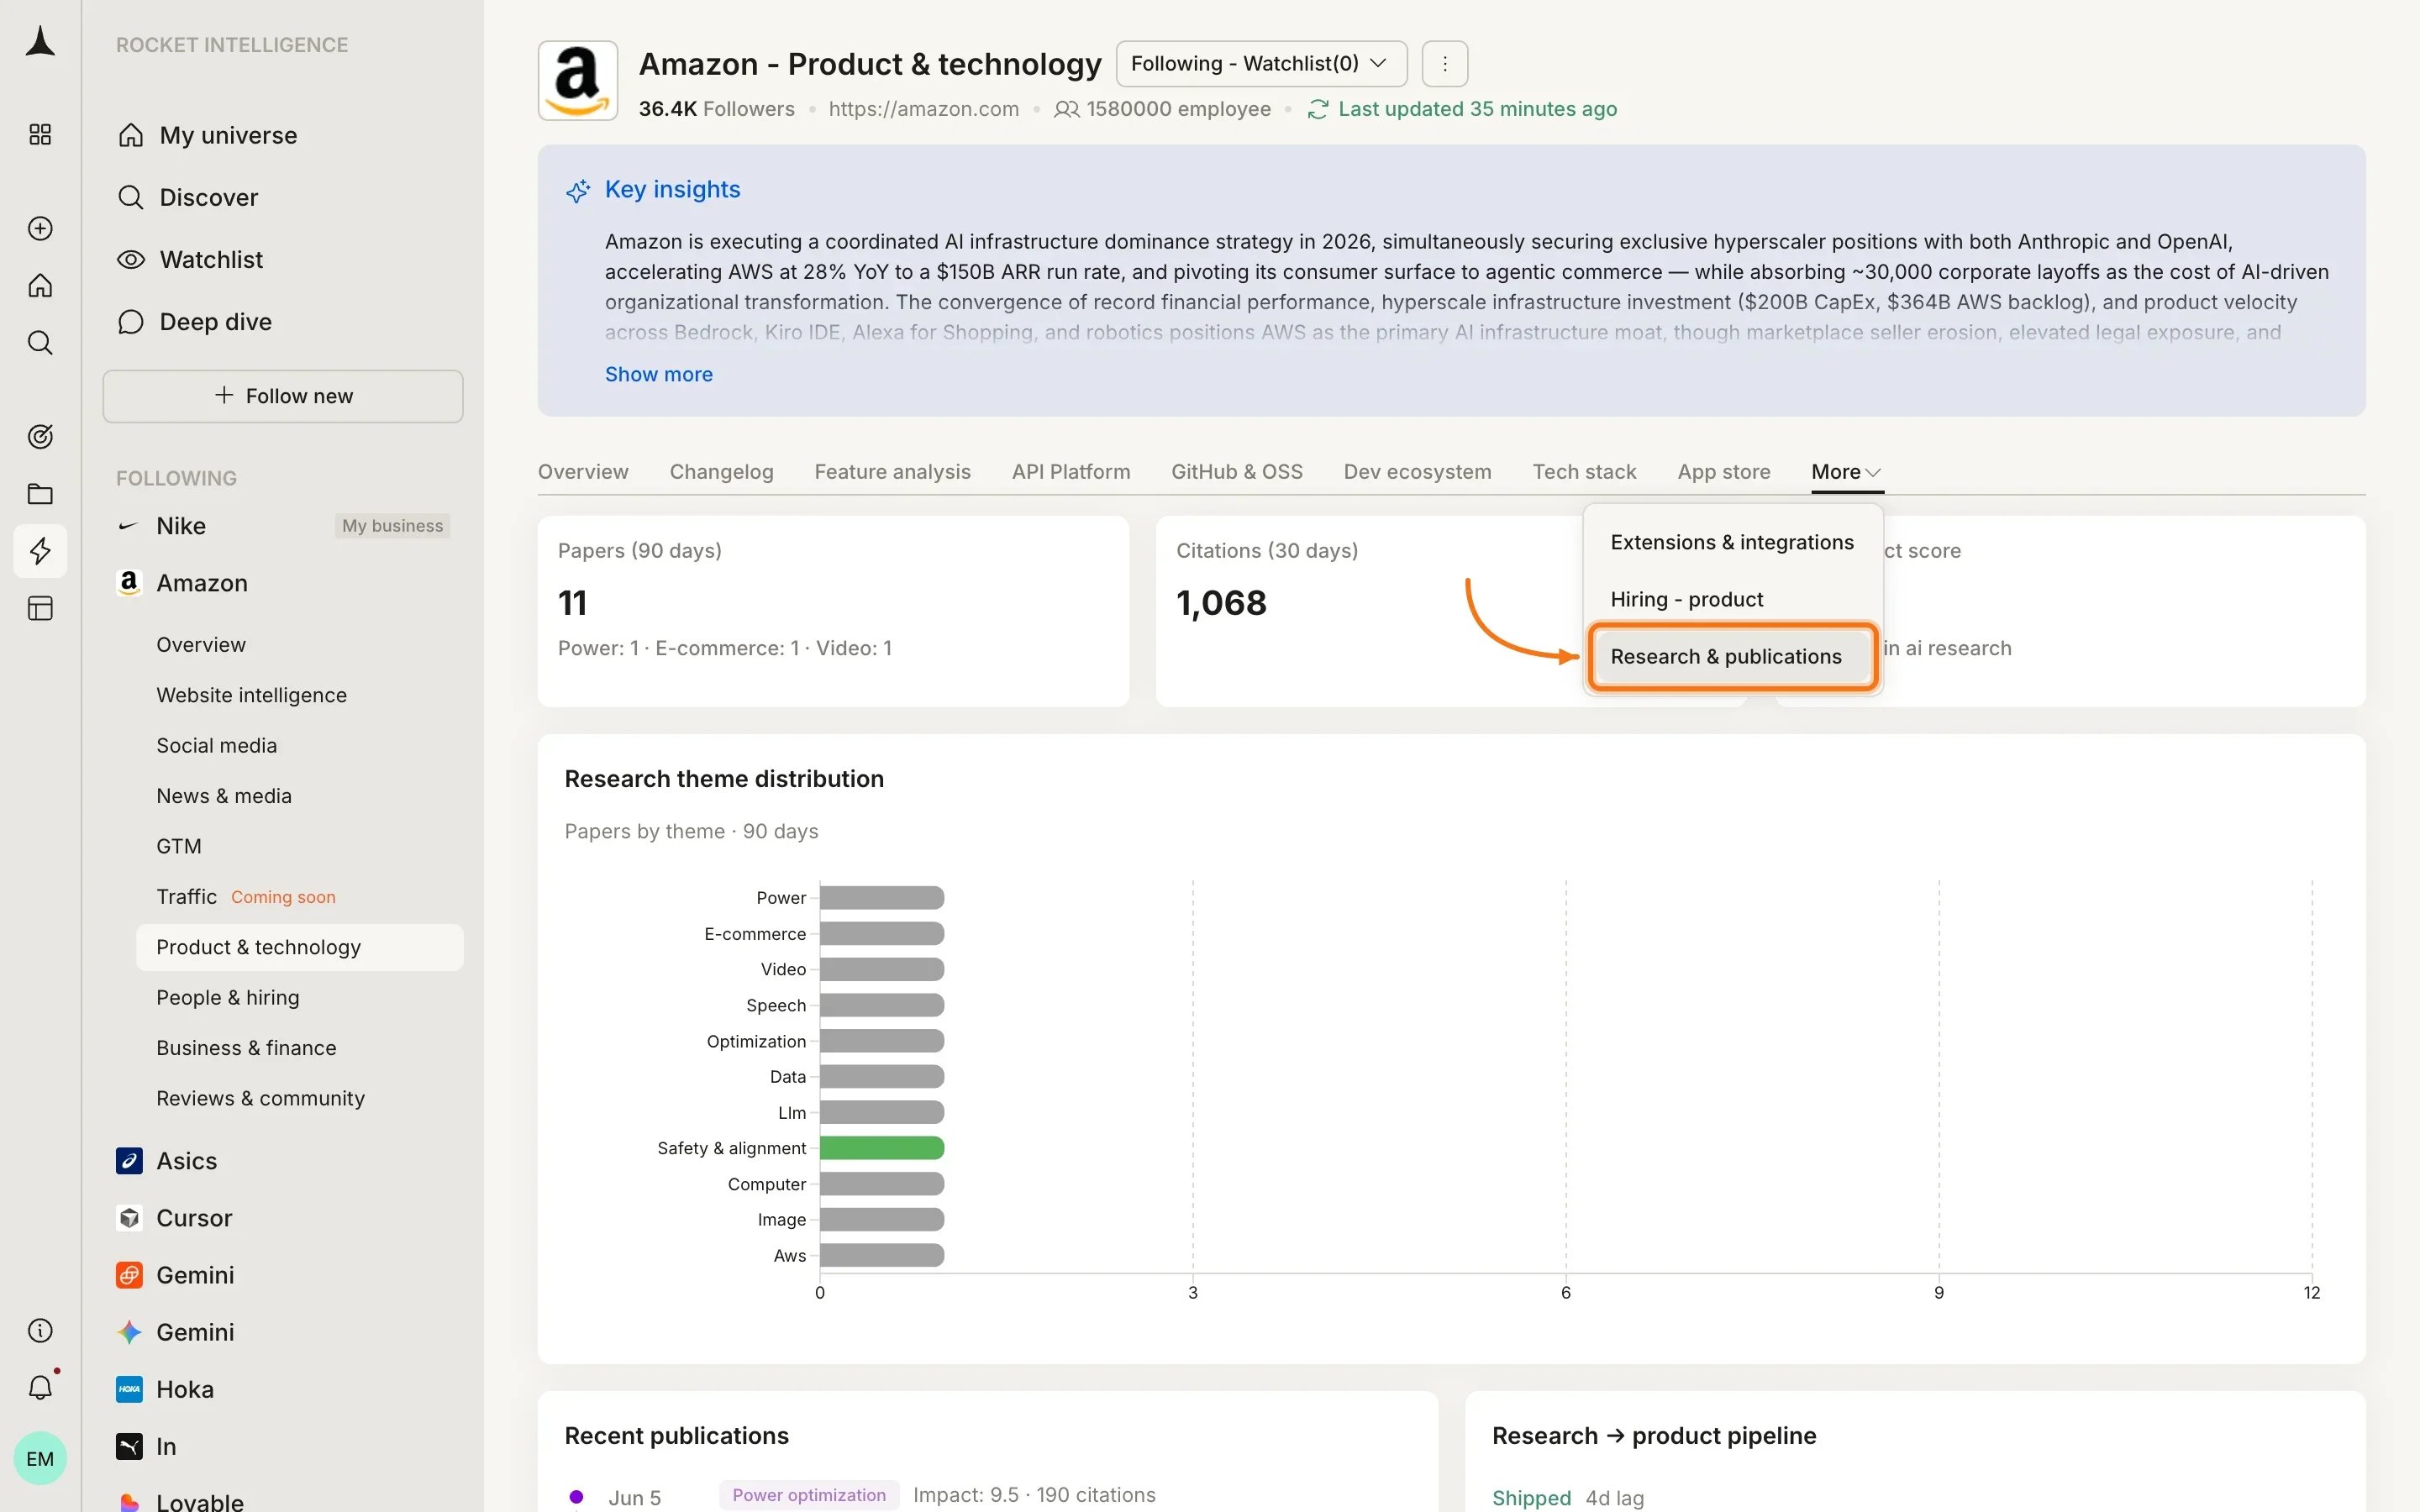Open Business & finance under Amazon
This screenshot has height=1512, width=2420.
[x=246, y=1048]
